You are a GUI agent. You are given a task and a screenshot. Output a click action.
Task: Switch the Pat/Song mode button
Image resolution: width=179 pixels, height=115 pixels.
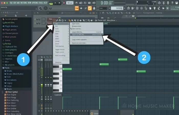coord(51,3)
